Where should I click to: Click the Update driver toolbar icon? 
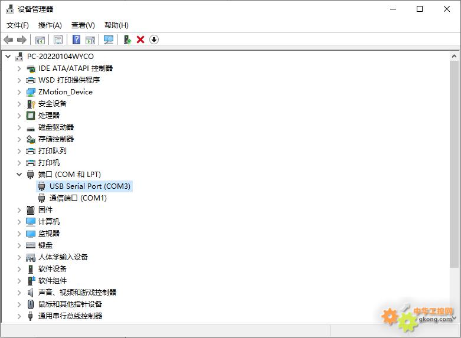(127, 40)
